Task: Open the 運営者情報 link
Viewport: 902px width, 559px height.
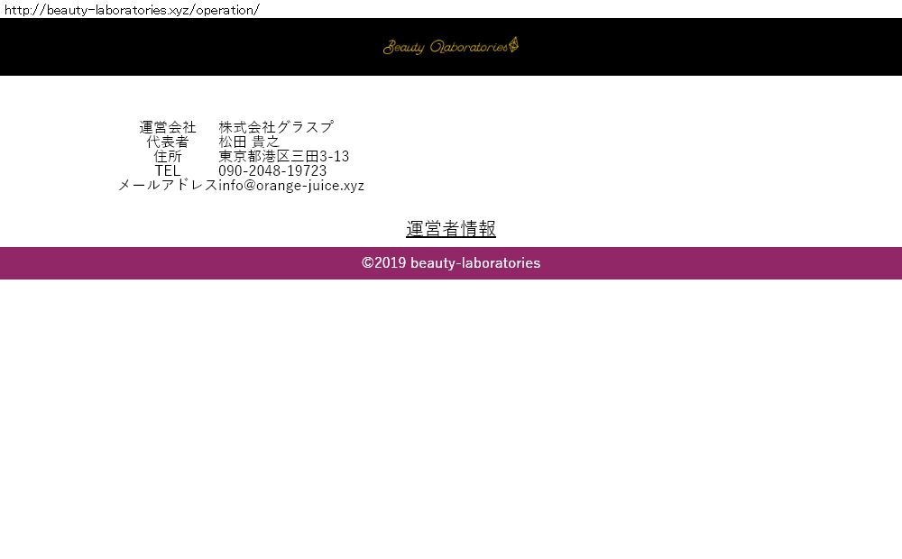Action: coord(451,229)
